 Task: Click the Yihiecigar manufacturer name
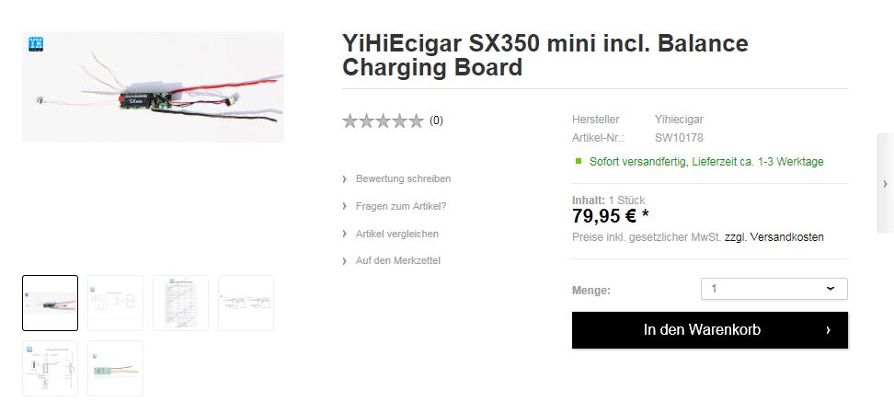(x=679, y=120)
